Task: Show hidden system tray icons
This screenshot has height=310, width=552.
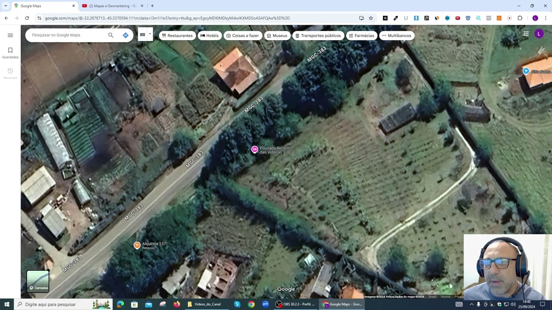Action: pos(471,304)
